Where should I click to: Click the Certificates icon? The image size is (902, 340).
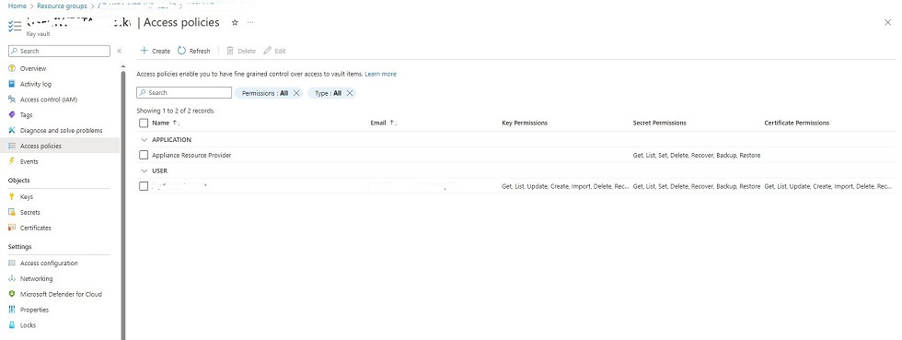click(11, 229)
